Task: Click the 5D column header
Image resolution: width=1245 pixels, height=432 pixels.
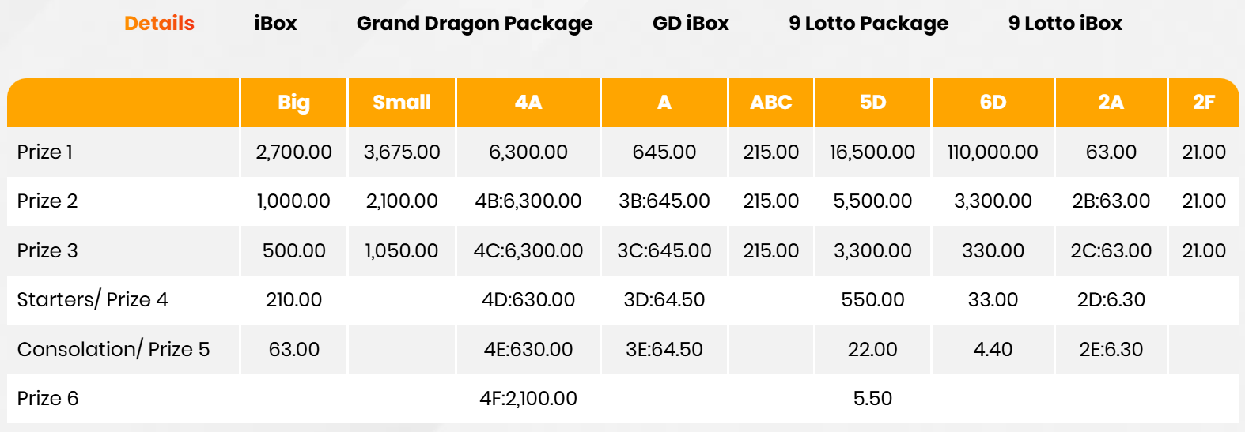Action: [x=872, y=103]
